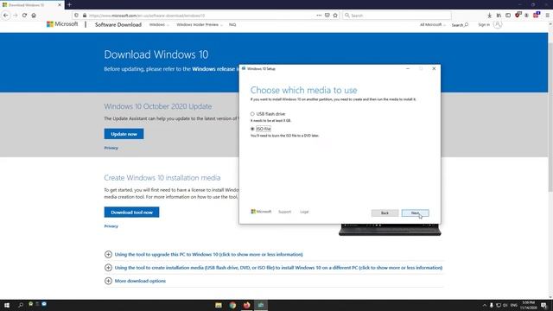Click the Microsoft logo on the page header
553x311 pixels.
click(x=62, y=24)
